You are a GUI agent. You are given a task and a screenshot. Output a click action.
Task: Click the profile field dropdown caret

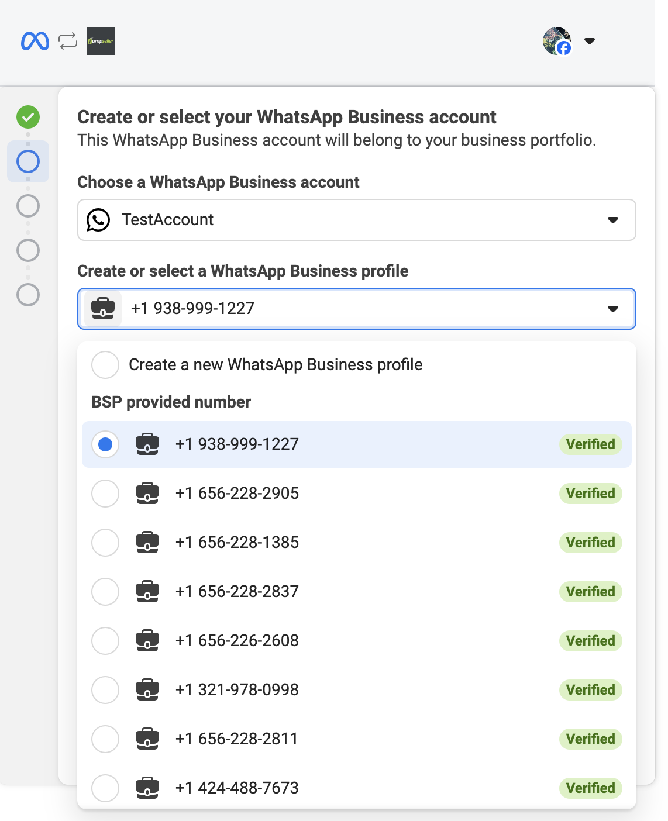(x=613, y=309)
